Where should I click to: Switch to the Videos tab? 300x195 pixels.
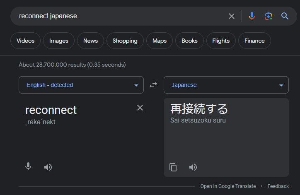point(25,41)
